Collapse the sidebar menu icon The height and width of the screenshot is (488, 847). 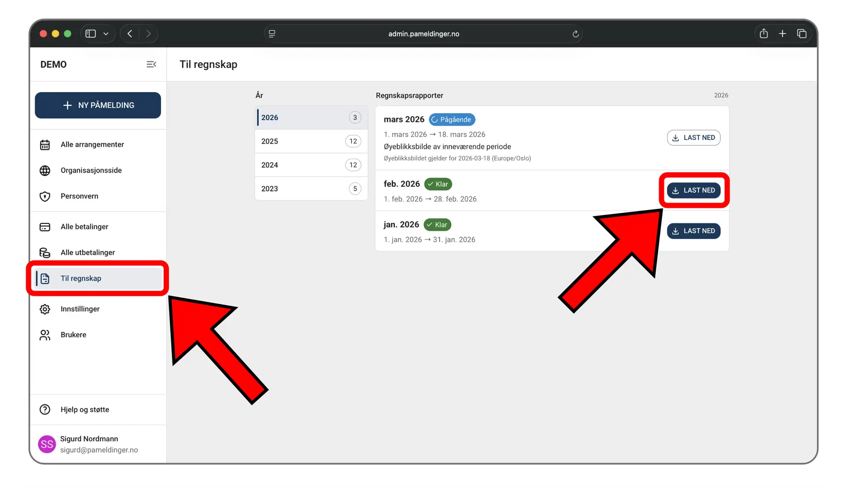click(151, 64)
